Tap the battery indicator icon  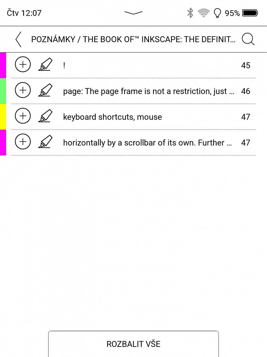250,13
